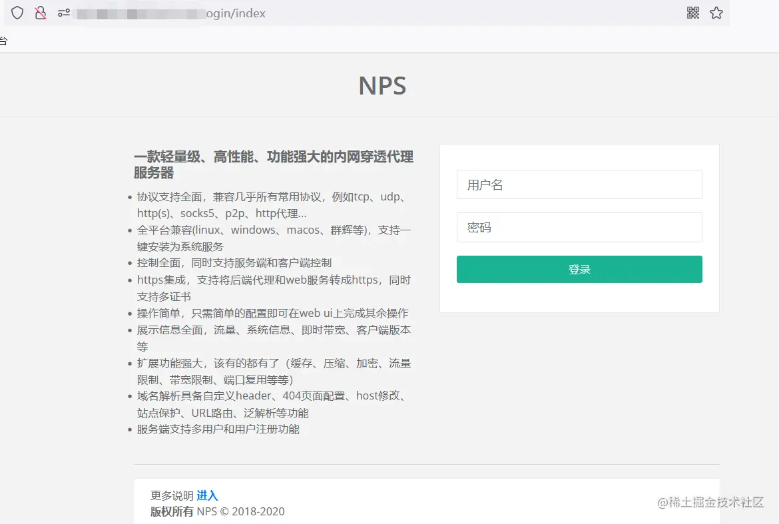Click the bullet 域名解析 custom header text
This screenshot has height=524, width=779.
tap(271, 404)
